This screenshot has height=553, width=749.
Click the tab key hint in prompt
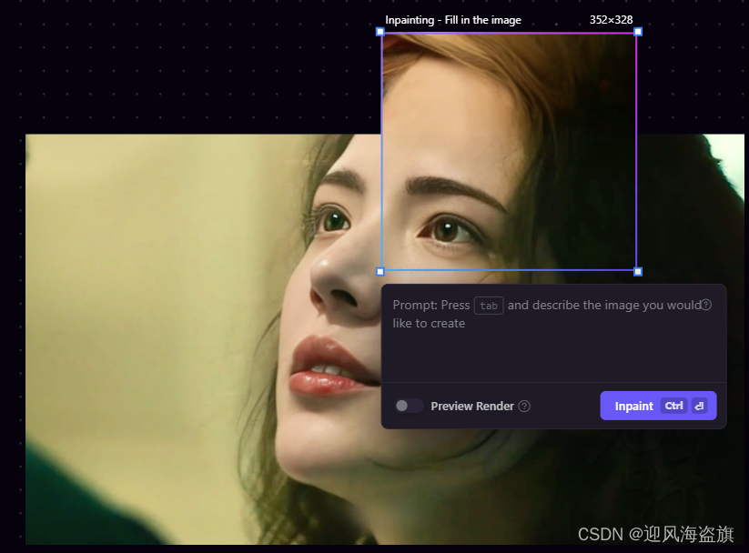[489, 306]
